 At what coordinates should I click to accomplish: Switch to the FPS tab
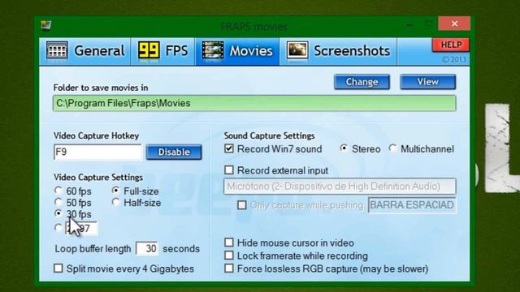coord(162,51)
